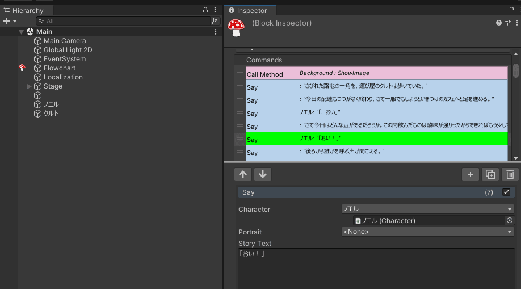Click the ノエル (Character) object field

point(428,220)
